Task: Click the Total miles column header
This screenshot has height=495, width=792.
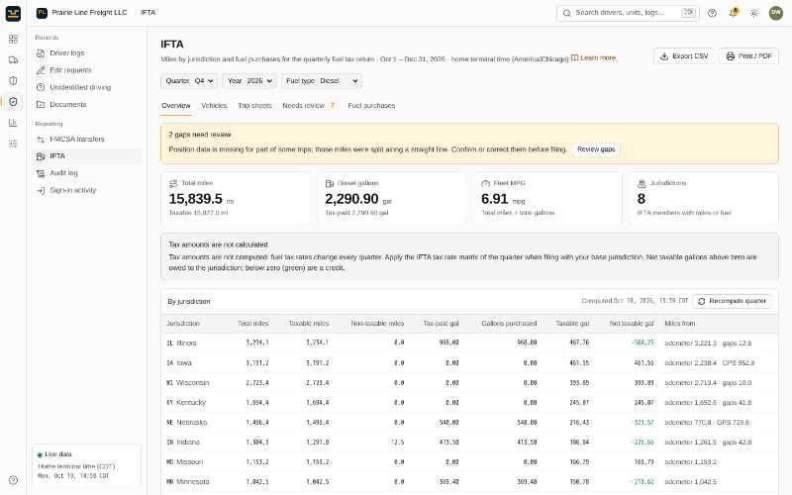Action: pyautogui.click(x=252, y=324)
